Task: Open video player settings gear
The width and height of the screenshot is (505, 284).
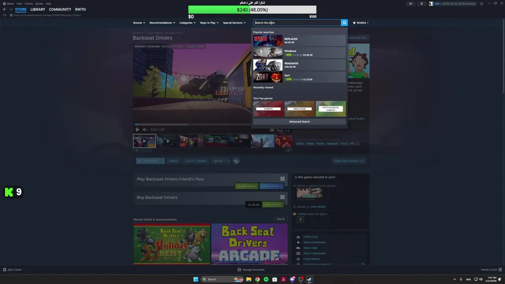Action: coord(272,129)
